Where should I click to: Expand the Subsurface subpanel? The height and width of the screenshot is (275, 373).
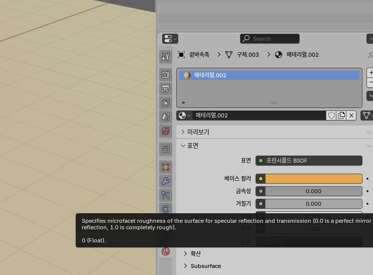click(185, 266)
